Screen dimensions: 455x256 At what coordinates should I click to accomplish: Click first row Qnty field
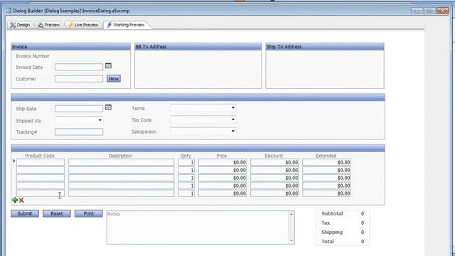pos(186,162)
